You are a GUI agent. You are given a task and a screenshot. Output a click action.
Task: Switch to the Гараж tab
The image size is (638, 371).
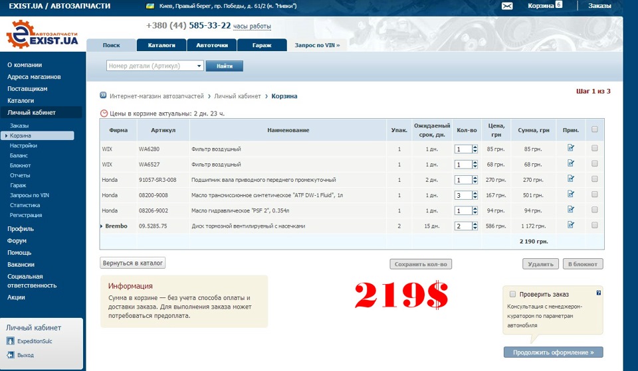(262, 45)
